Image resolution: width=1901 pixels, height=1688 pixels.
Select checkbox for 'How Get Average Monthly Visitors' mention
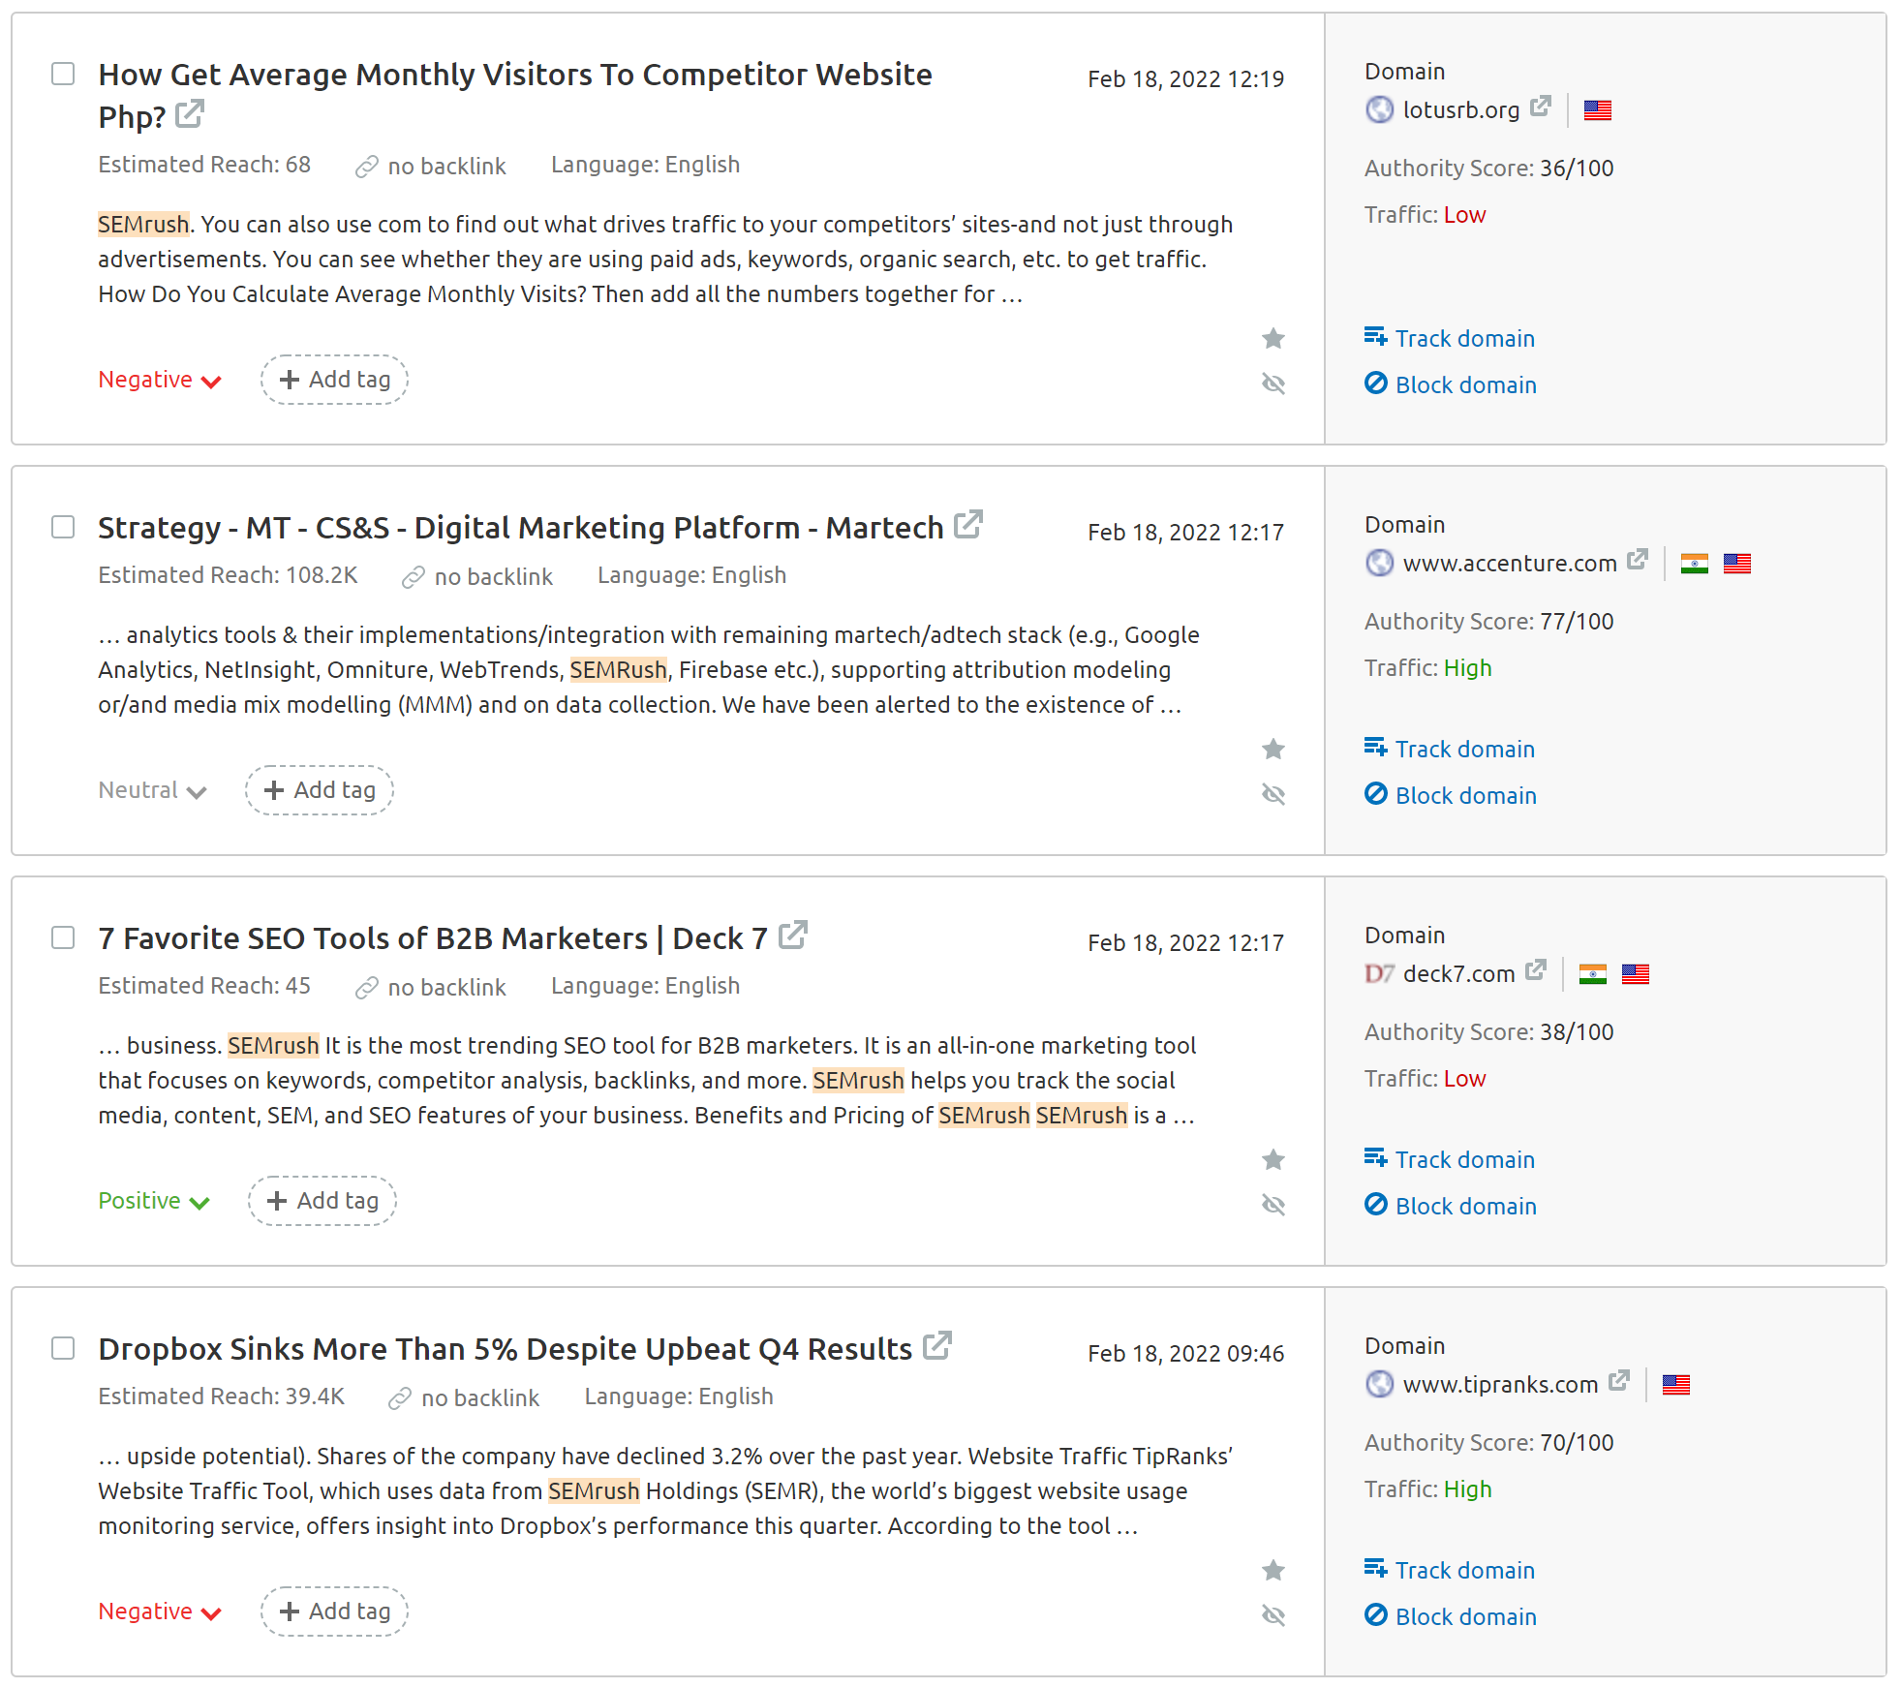click(63, 74)
